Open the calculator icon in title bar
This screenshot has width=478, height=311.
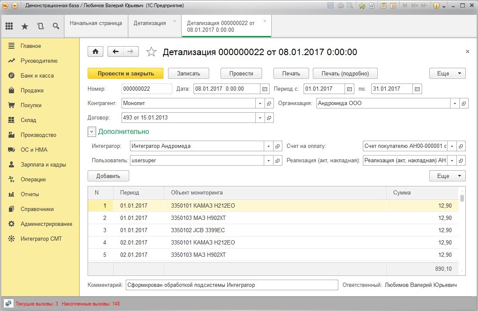(x=384, y=6)
